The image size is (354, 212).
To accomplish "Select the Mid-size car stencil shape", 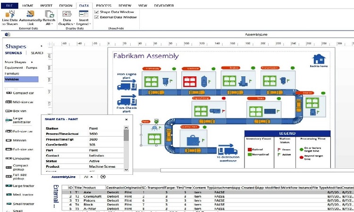I will (19, 102).
